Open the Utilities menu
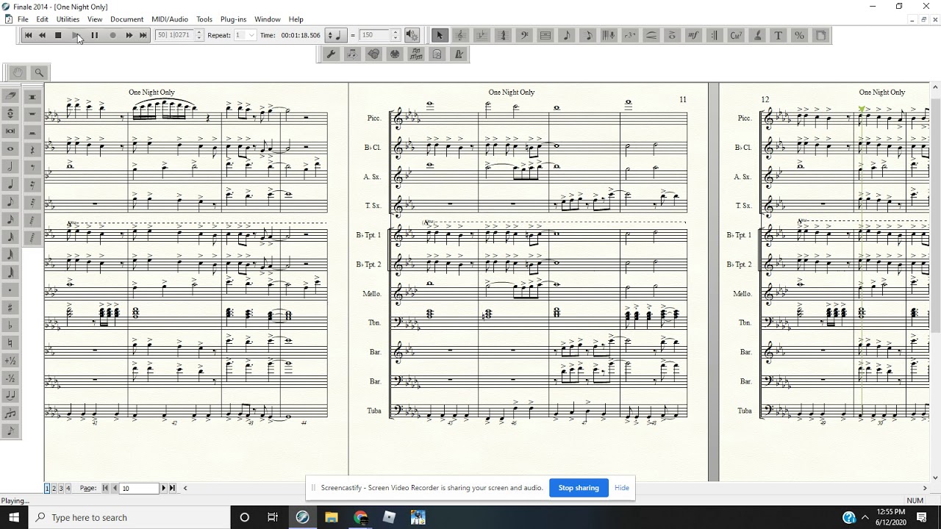Image resolution: width=941 pixels, height=529 pixels. coord(68,19)
